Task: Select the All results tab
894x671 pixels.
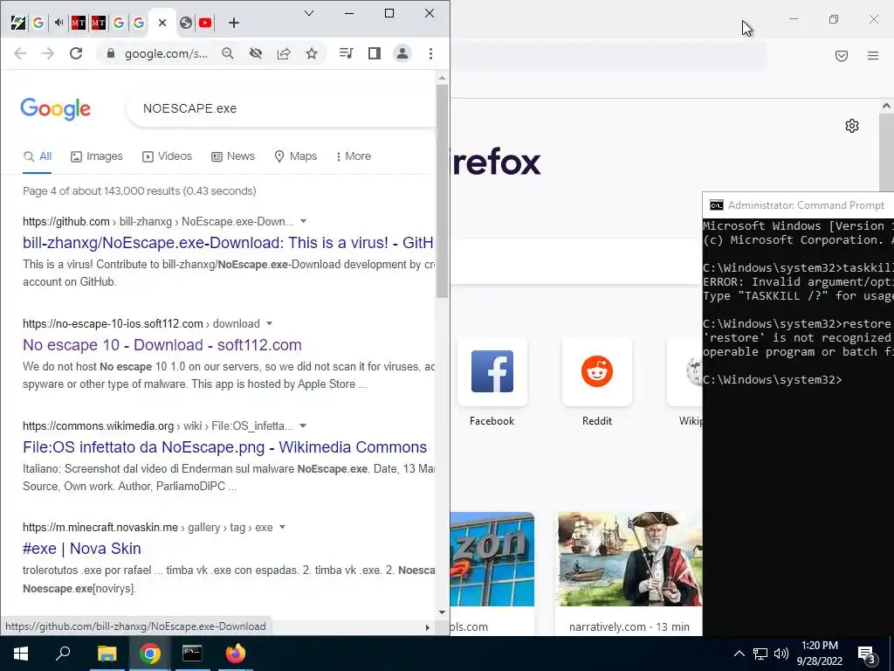Action: (x=38, y=156)
